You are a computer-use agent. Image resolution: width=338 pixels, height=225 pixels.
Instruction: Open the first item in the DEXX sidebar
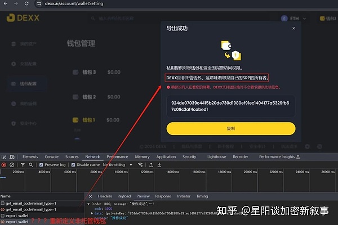(x=24, y=44)
